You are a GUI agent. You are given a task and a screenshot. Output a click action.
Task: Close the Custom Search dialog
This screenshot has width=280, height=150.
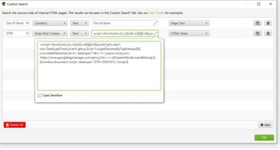271,4
